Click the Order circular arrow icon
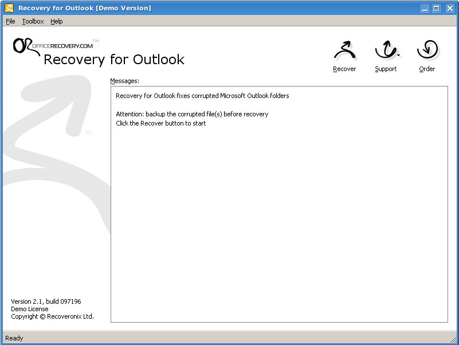 pyautogui.click(x=427, y=49)
